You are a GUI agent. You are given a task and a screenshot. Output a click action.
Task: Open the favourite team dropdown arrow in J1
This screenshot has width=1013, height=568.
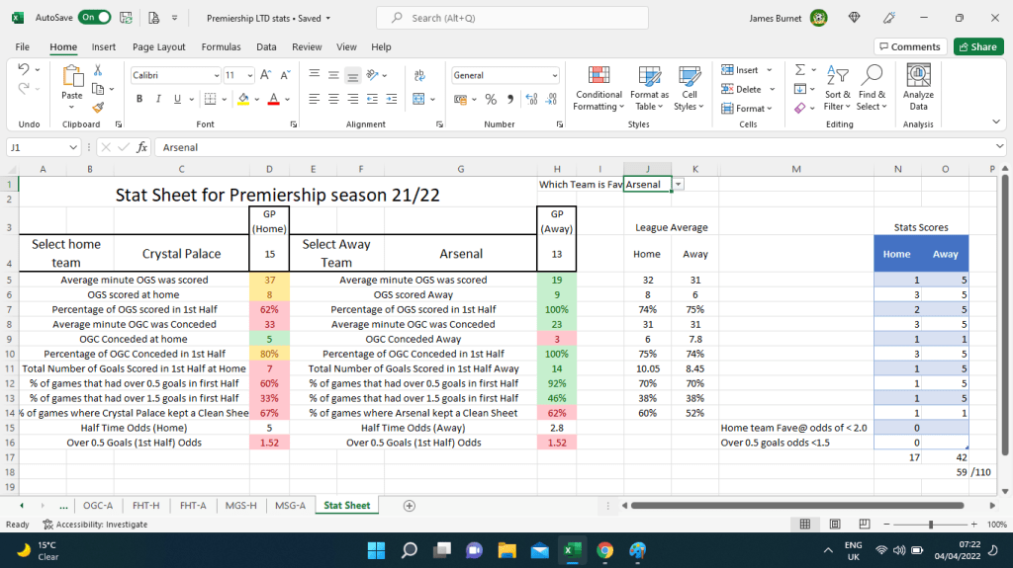[x=678, y=185]
